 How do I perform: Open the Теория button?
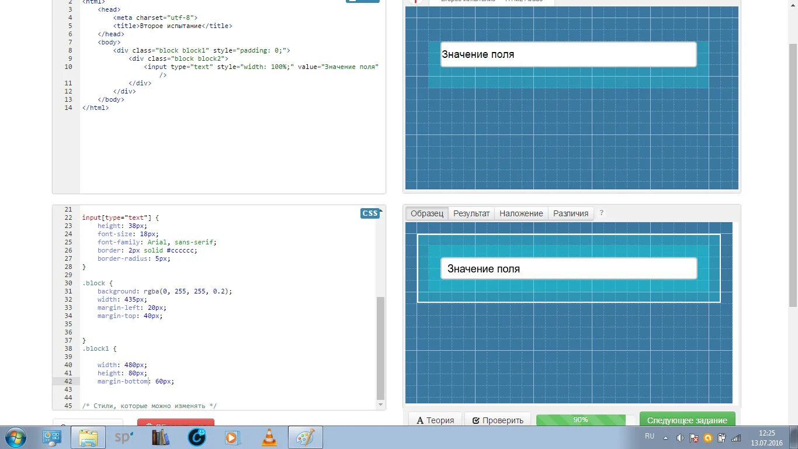pos(435,420)
